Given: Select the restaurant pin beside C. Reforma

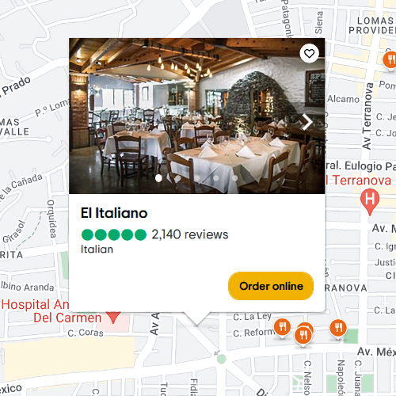Looking at the screenshot, I should [282, 328].
